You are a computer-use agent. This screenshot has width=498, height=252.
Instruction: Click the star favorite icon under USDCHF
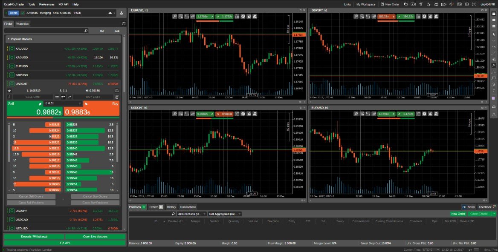tap(9, 91)
